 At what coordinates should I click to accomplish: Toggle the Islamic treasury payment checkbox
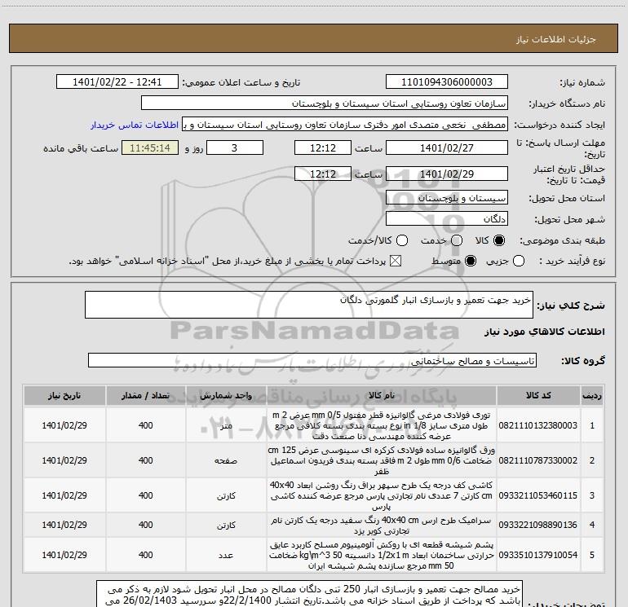click(x=396, y=261)
